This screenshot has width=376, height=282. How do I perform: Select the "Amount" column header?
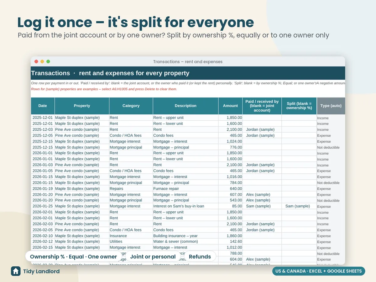(230, 106)
